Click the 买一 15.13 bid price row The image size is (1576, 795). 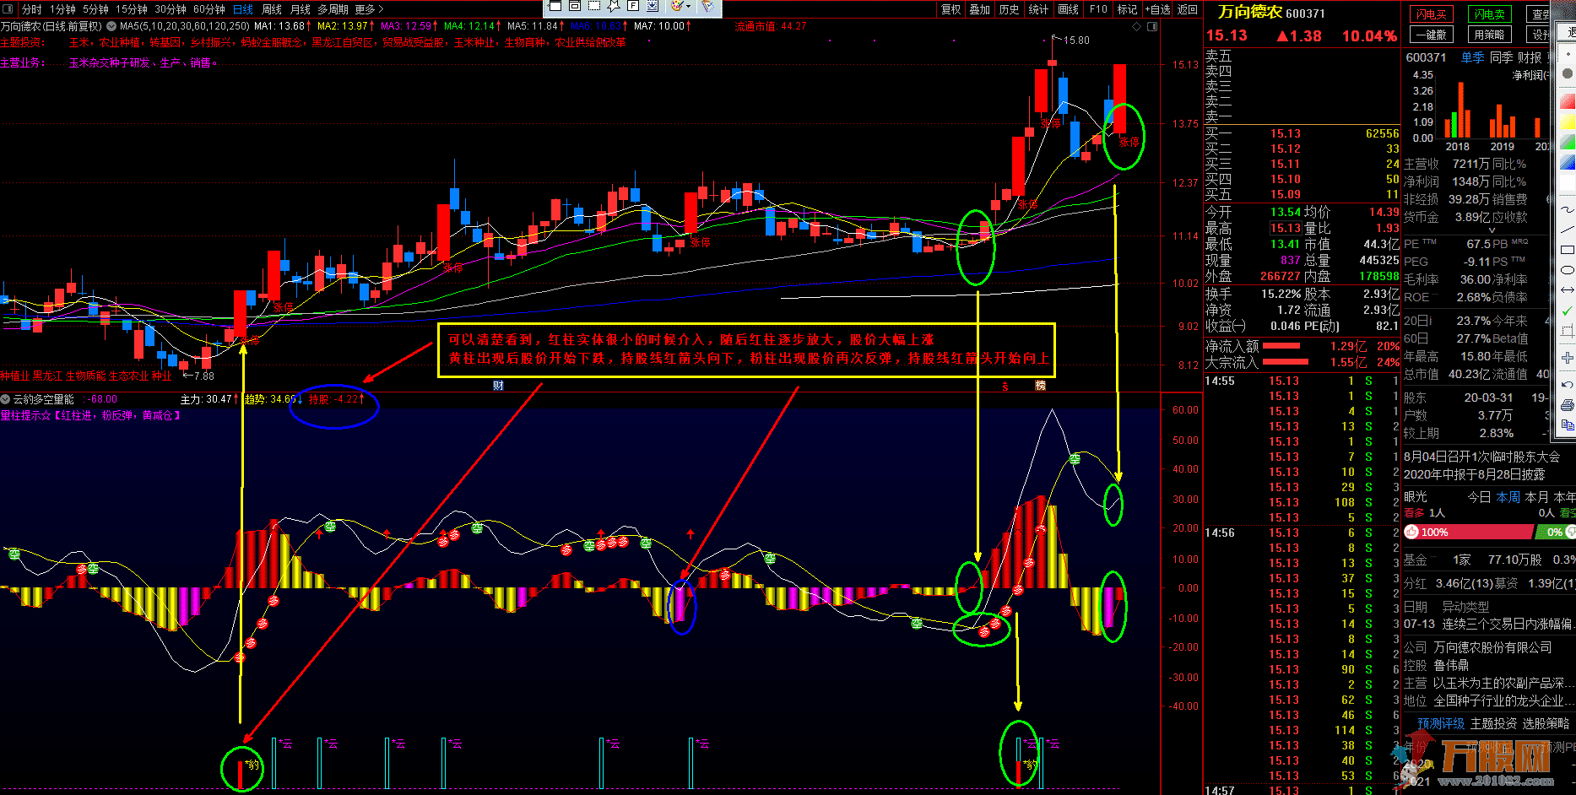[x=1302, y=133]
